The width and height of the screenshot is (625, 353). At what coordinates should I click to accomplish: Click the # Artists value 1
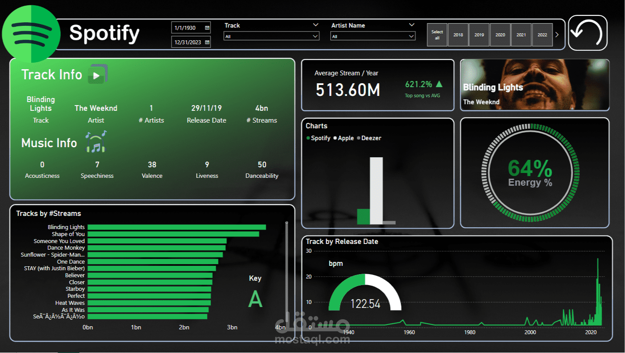[151, 108]
